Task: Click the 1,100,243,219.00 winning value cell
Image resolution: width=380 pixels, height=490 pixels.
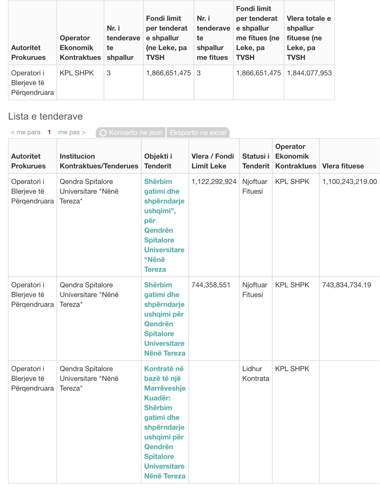Action: (x=349, y=182)
